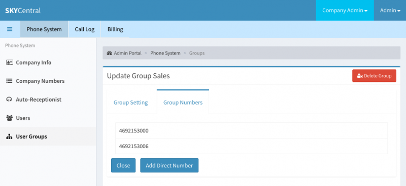Click the Admin Portal dashboard icon

(109, 53)
